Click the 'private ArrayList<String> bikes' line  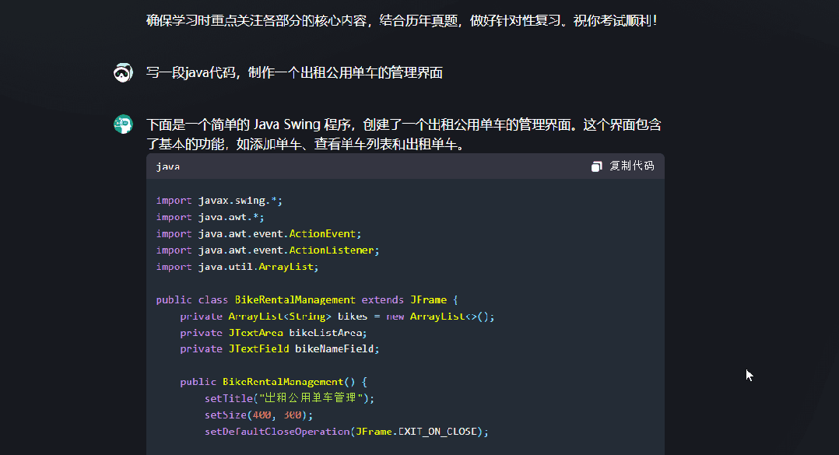click(x=337, y=317)
